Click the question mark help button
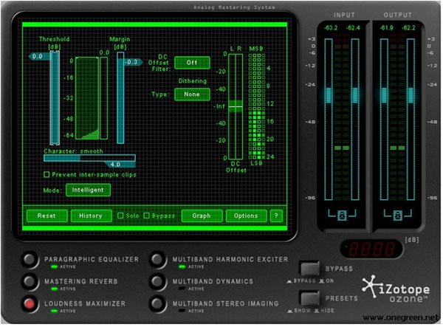443x327 pixels. [276, 216]
